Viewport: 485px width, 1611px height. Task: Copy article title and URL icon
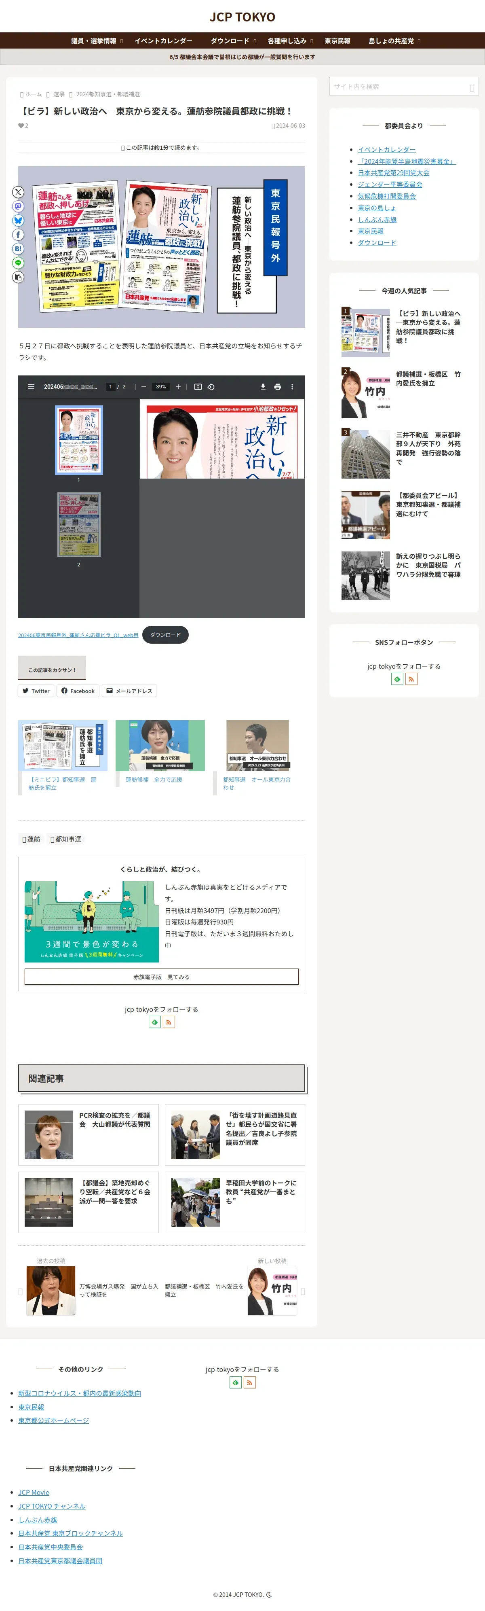tap(18, 277)
